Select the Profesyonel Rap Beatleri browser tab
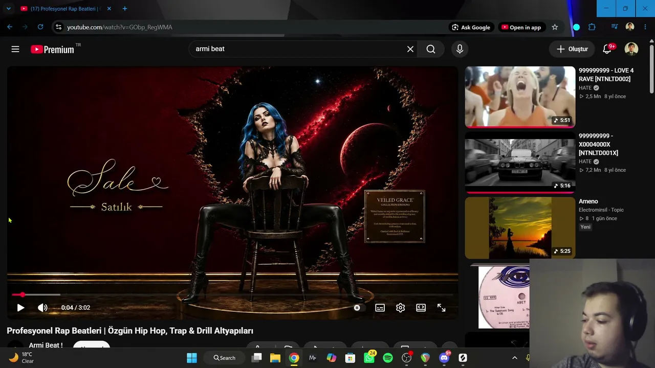655x368 pixels. click(x=65, y=9)
